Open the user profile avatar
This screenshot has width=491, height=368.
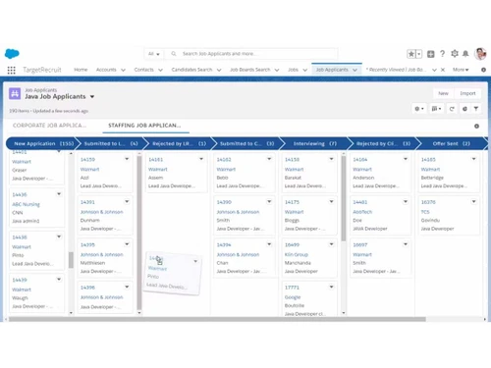tap(480, 54)
